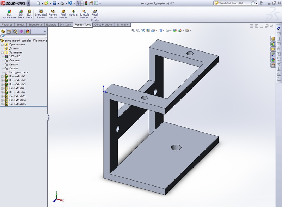Switch to the Features tab
The width and height of the screenshot is (282, 207).
(7, 25)
